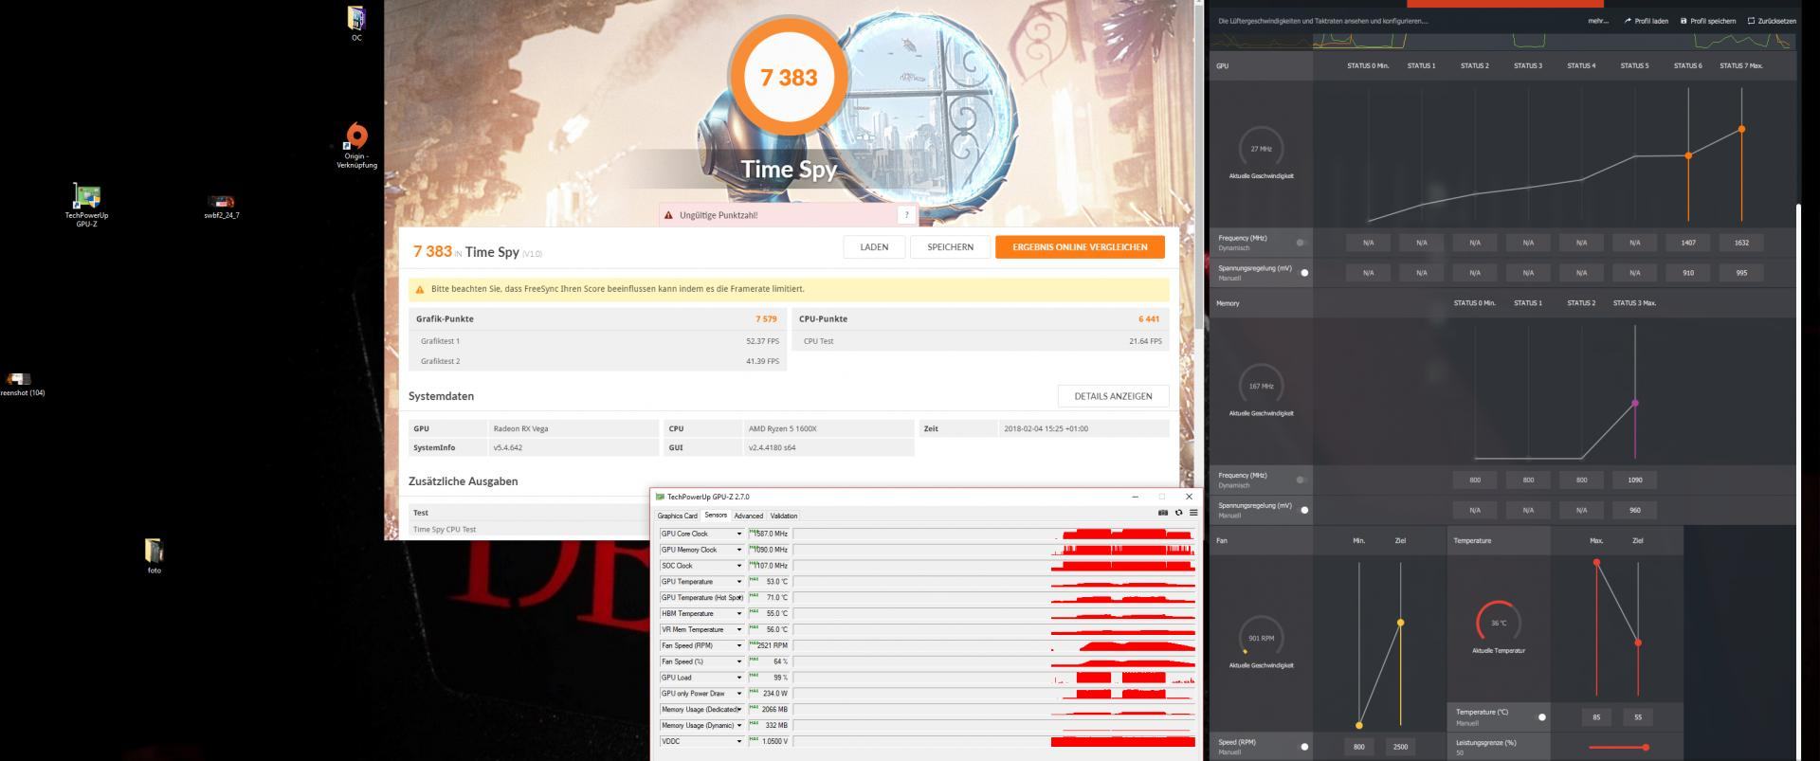
Task: Click the LADEN button in 3DMark
Action: tap(874, 247)
